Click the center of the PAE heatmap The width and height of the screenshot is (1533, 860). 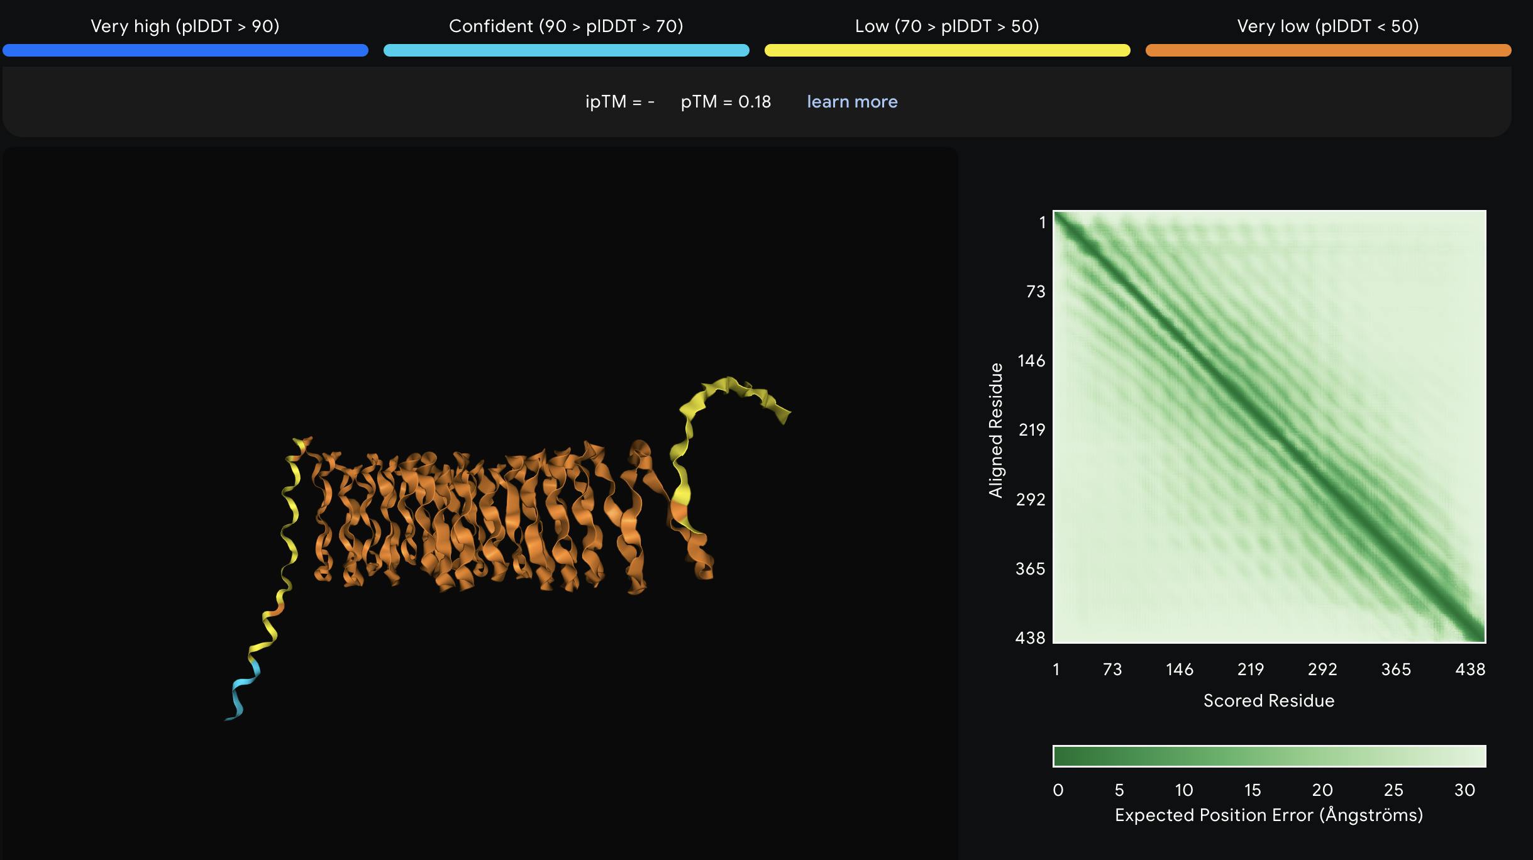pos(1269,426)
